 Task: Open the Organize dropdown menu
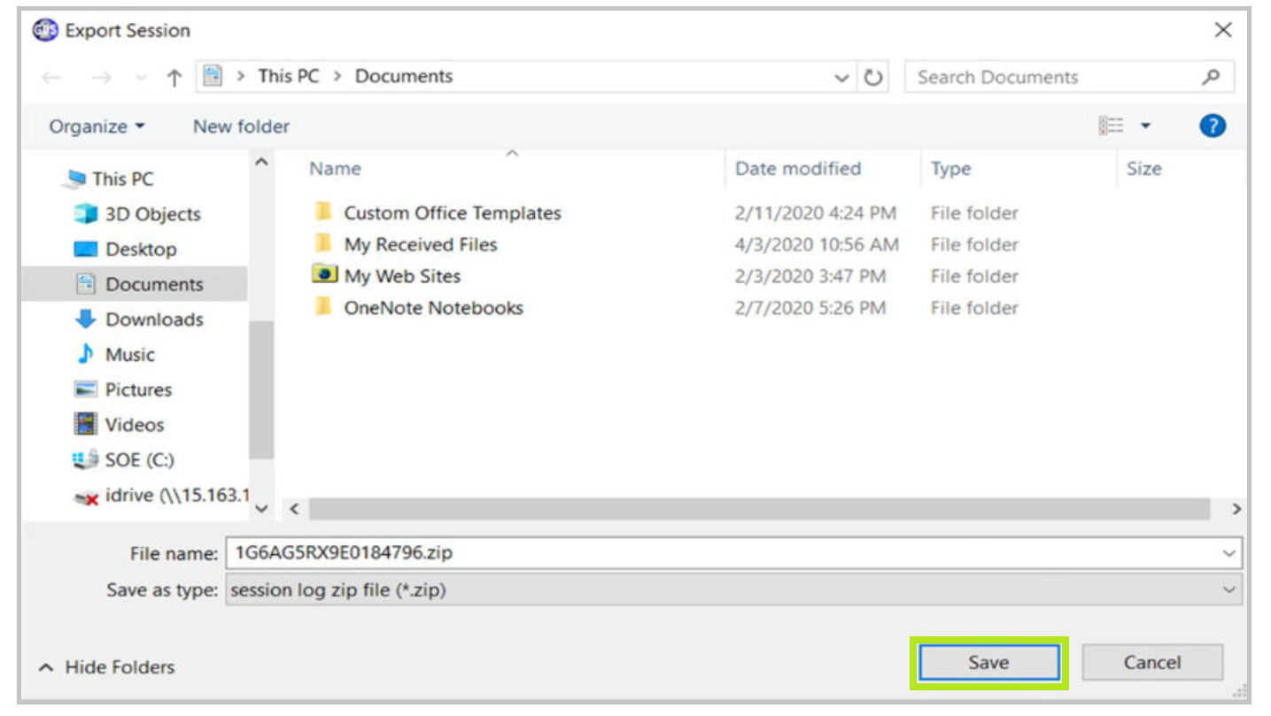coord(97,127)
